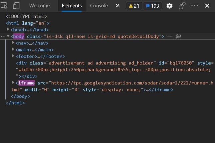Toggle device emulation mode icon

tap(16, 6)
